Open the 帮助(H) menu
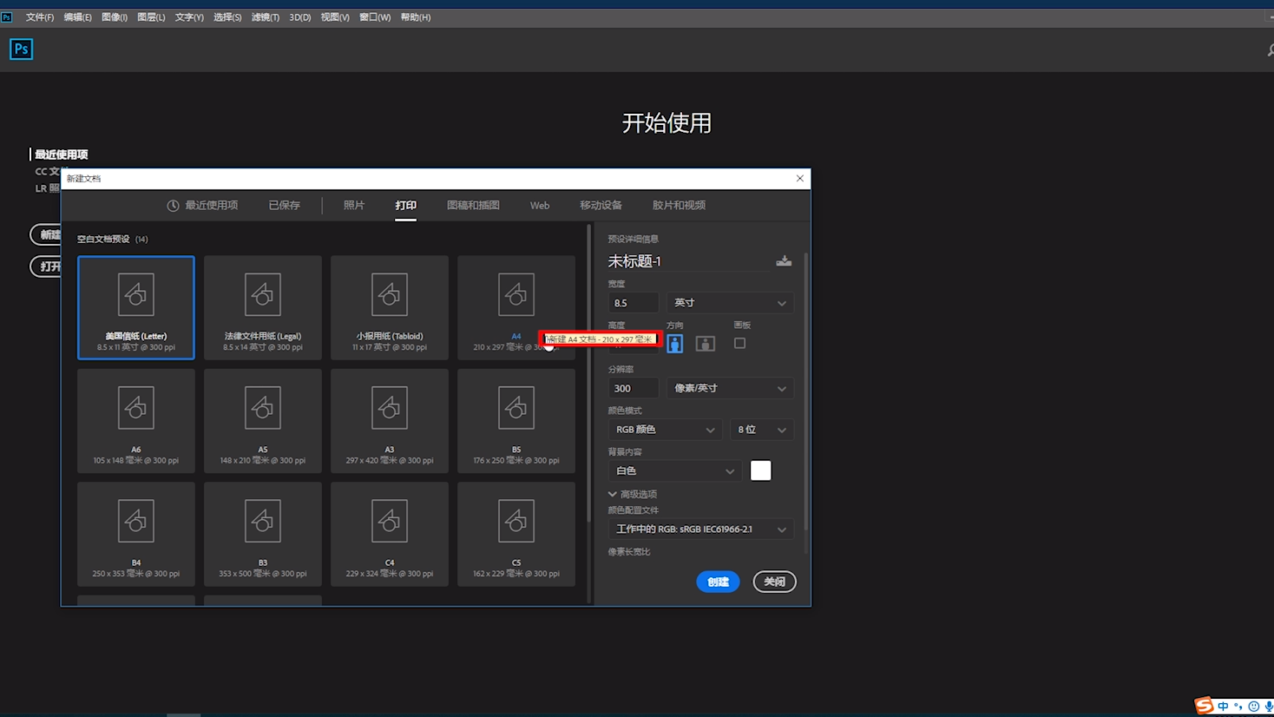 pyautogui.click(x=416, y=17)
